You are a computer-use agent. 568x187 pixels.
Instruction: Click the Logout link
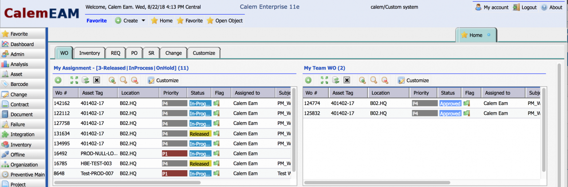click(x=525, y=8)
